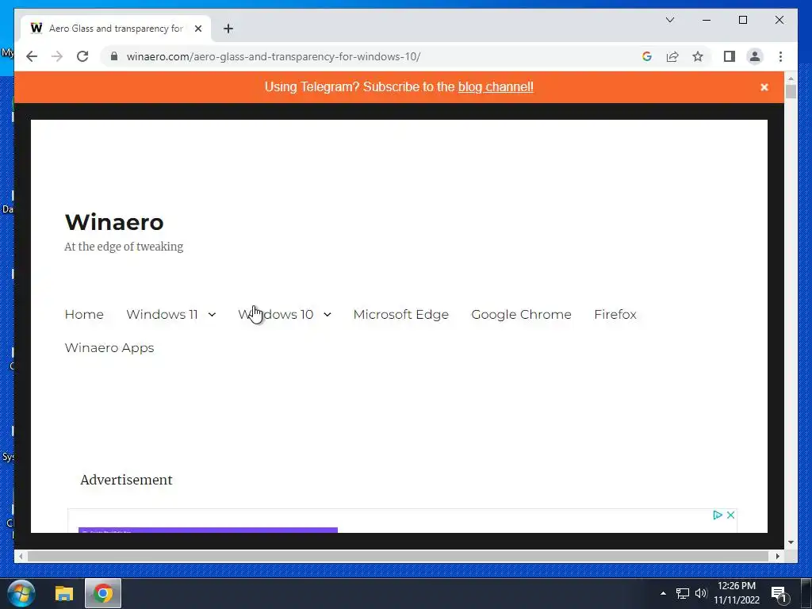Bookmark this page with the star icon
This screenshot has height=609, width=812.
point(698,56)
